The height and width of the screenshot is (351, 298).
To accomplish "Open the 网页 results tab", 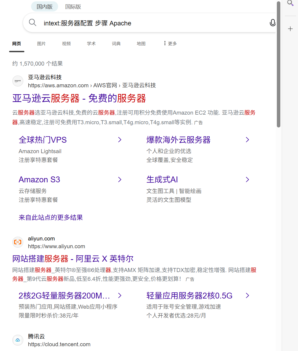I will coord(17,44).
